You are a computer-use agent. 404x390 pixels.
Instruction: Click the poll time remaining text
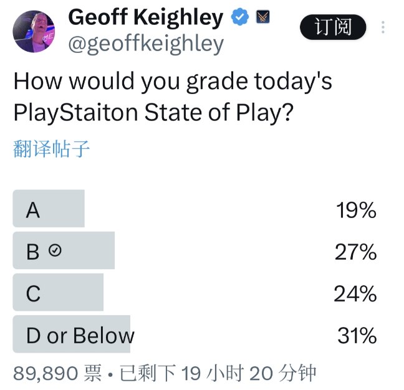[x=218, y=373]
